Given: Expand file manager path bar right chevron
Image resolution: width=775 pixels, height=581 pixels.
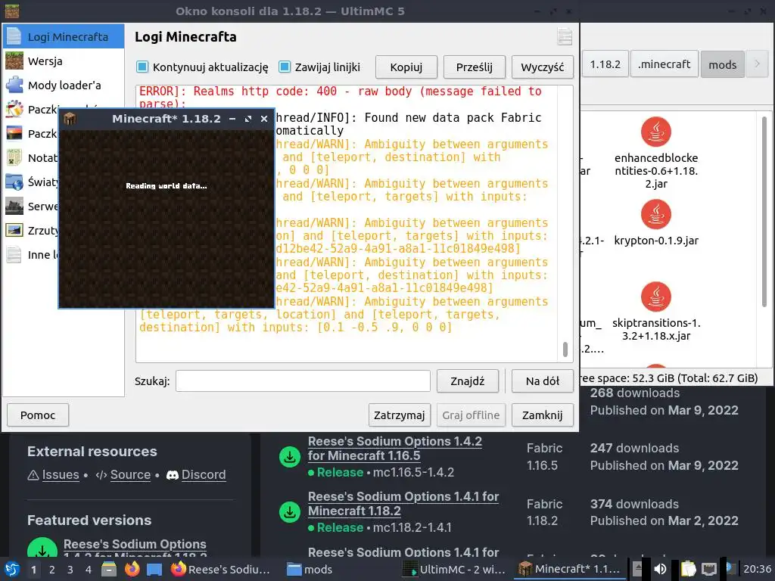Looking at the screenshot, I should point(757,64).
